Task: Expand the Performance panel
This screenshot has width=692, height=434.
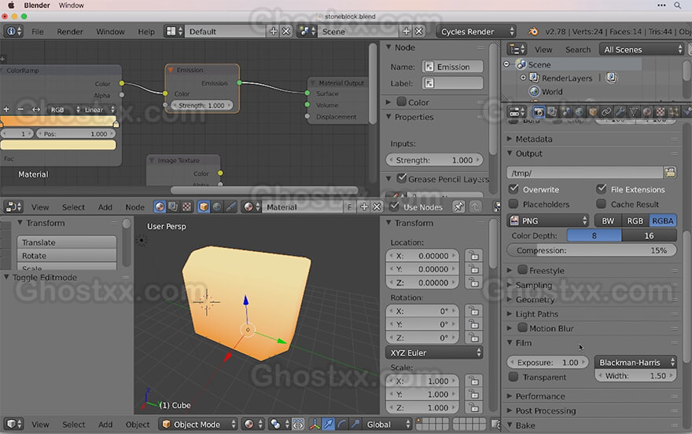Action: [x=540, y=396]
